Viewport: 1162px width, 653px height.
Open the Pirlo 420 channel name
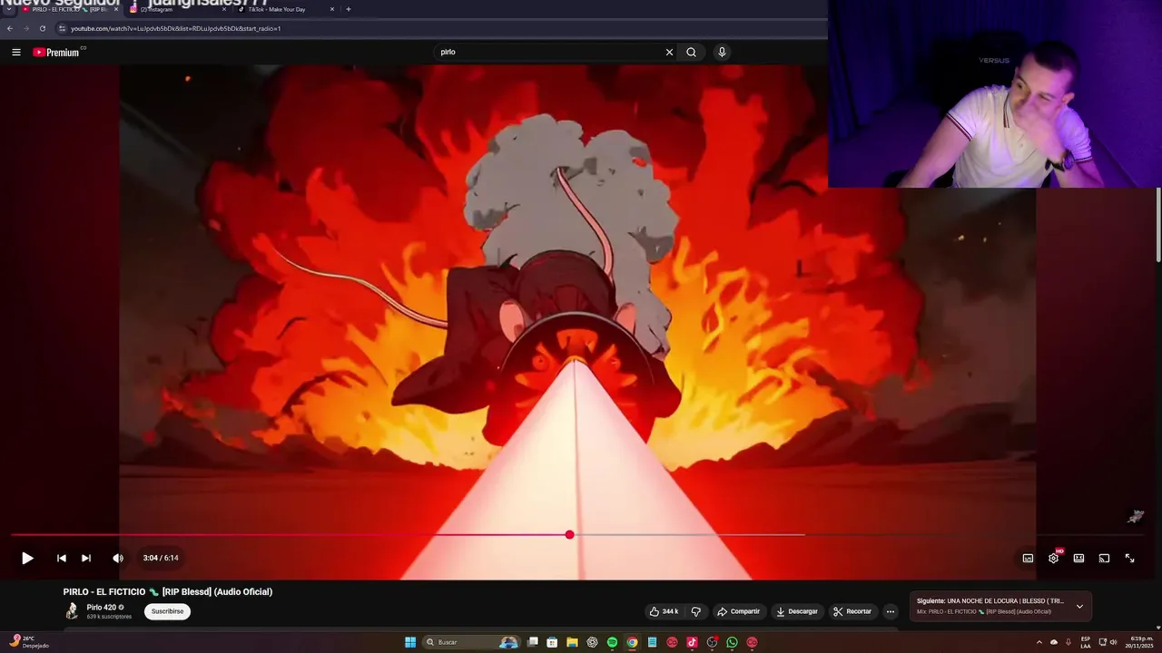pos(101,607)
